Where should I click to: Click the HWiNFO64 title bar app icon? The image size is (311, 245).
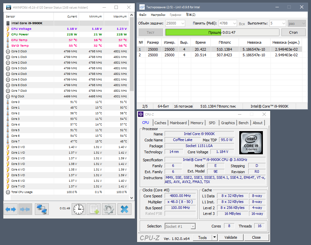click(x=9, y=7)
